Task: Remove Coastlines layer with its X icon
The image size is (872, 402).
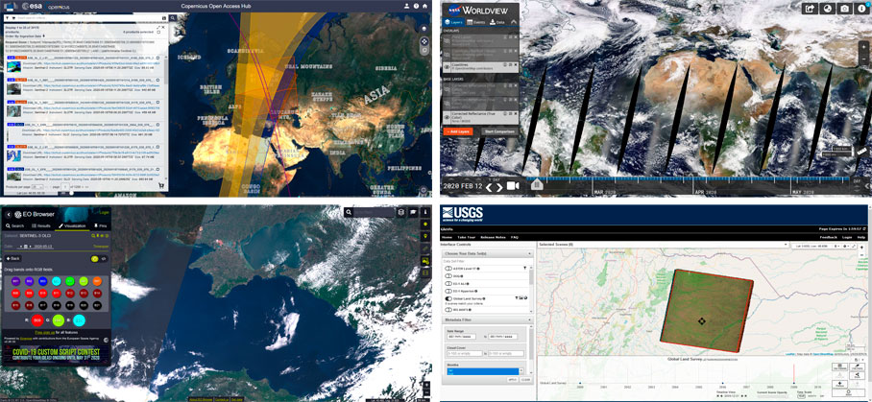Action: click(516, 64)
